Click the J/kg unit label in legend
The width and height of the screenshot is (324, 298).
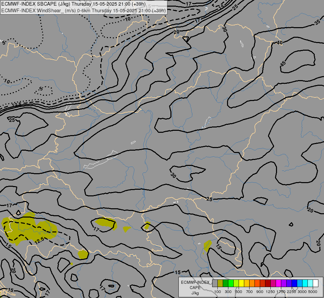(195, 293)
